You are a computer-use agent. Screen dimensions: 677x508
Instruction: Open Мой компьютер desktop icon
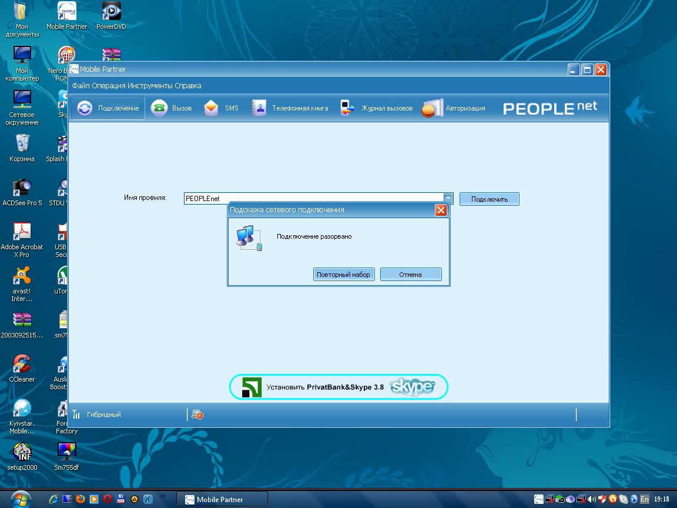pyautogui.click(x=22, y=63)
